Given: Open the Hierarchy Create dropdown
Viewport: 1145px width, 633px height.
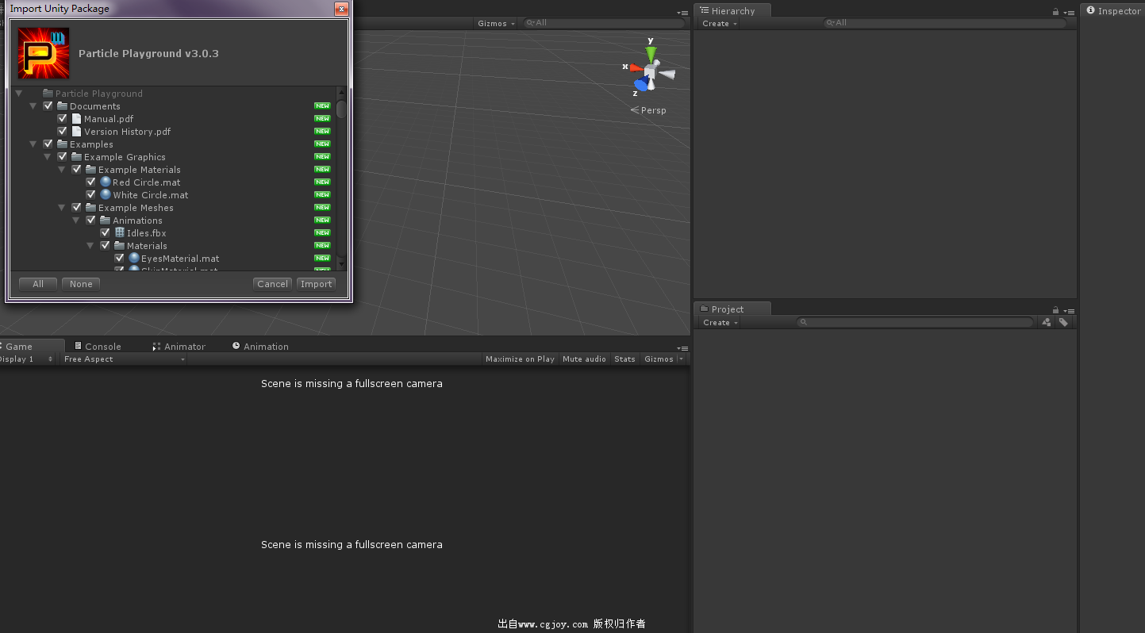Looking at the screenshot, I should click(720, 23).
